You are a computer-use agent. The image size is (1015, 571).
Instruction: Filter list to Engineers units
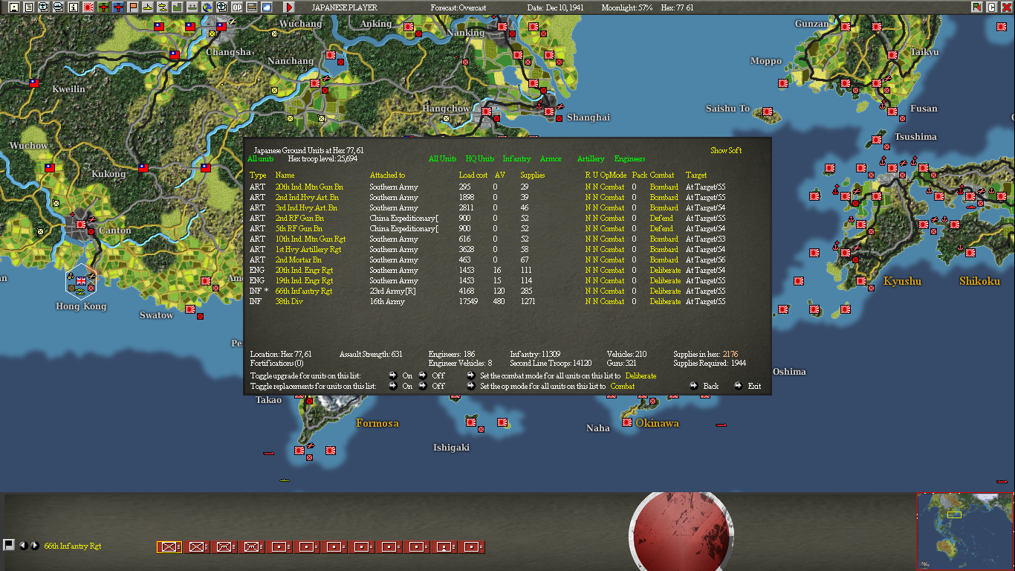[629, 159]
